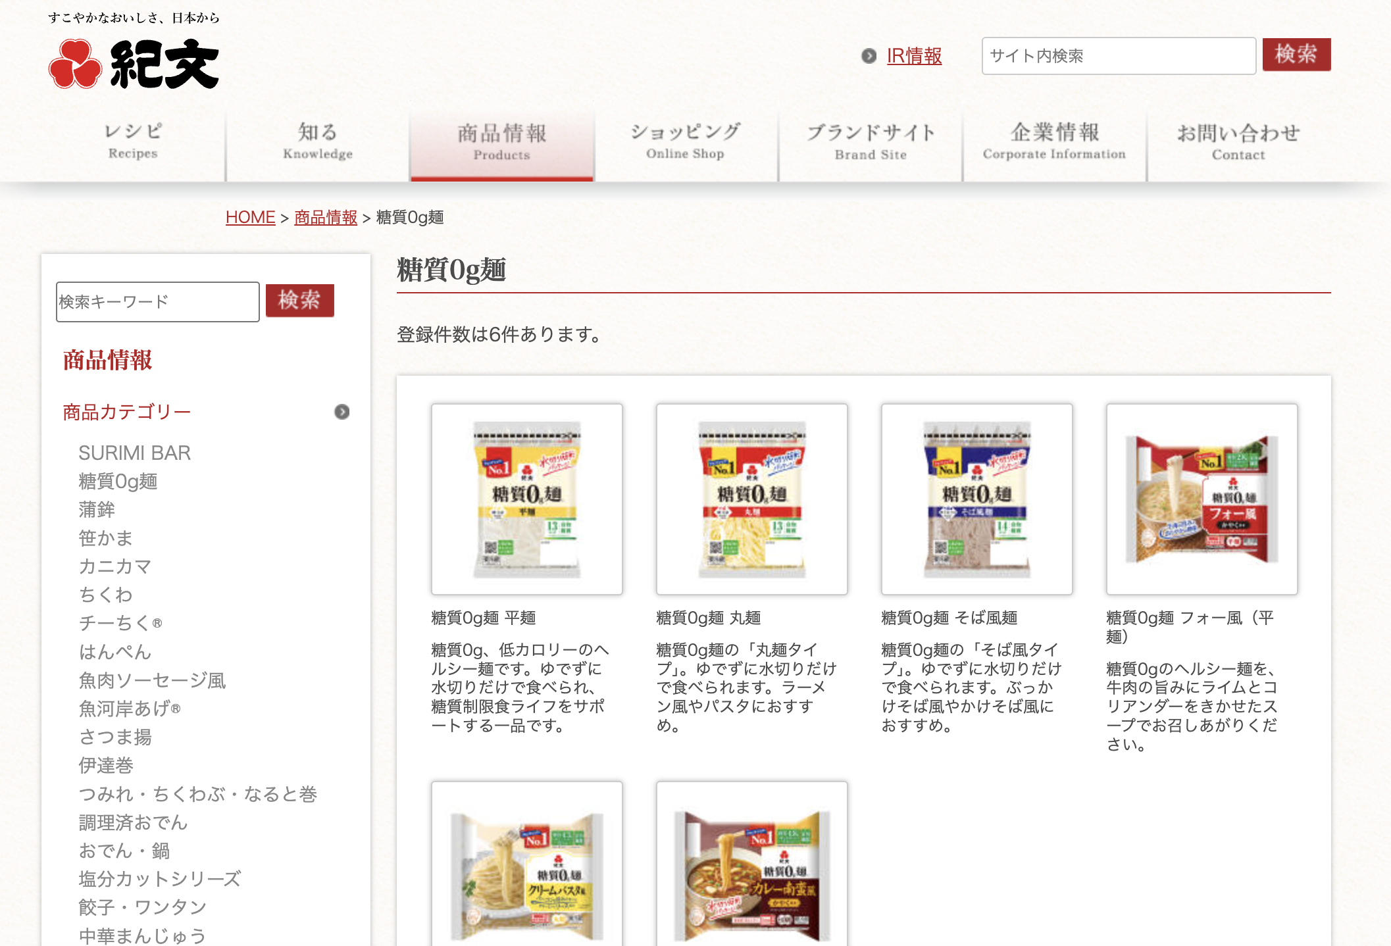Select the 中華まんじゅう category
Screen dimensions: 1391x946
(x=143, y=935)
